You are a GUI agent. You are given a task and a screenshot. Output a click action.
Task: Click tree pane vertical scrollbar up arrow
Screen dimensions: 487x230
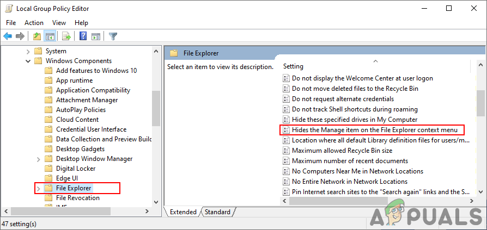point(156,51)
